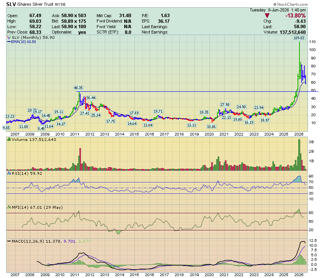Click the Next Earnings label
The width and height of the screenshot is (323, 278).
tap(155, 32)
